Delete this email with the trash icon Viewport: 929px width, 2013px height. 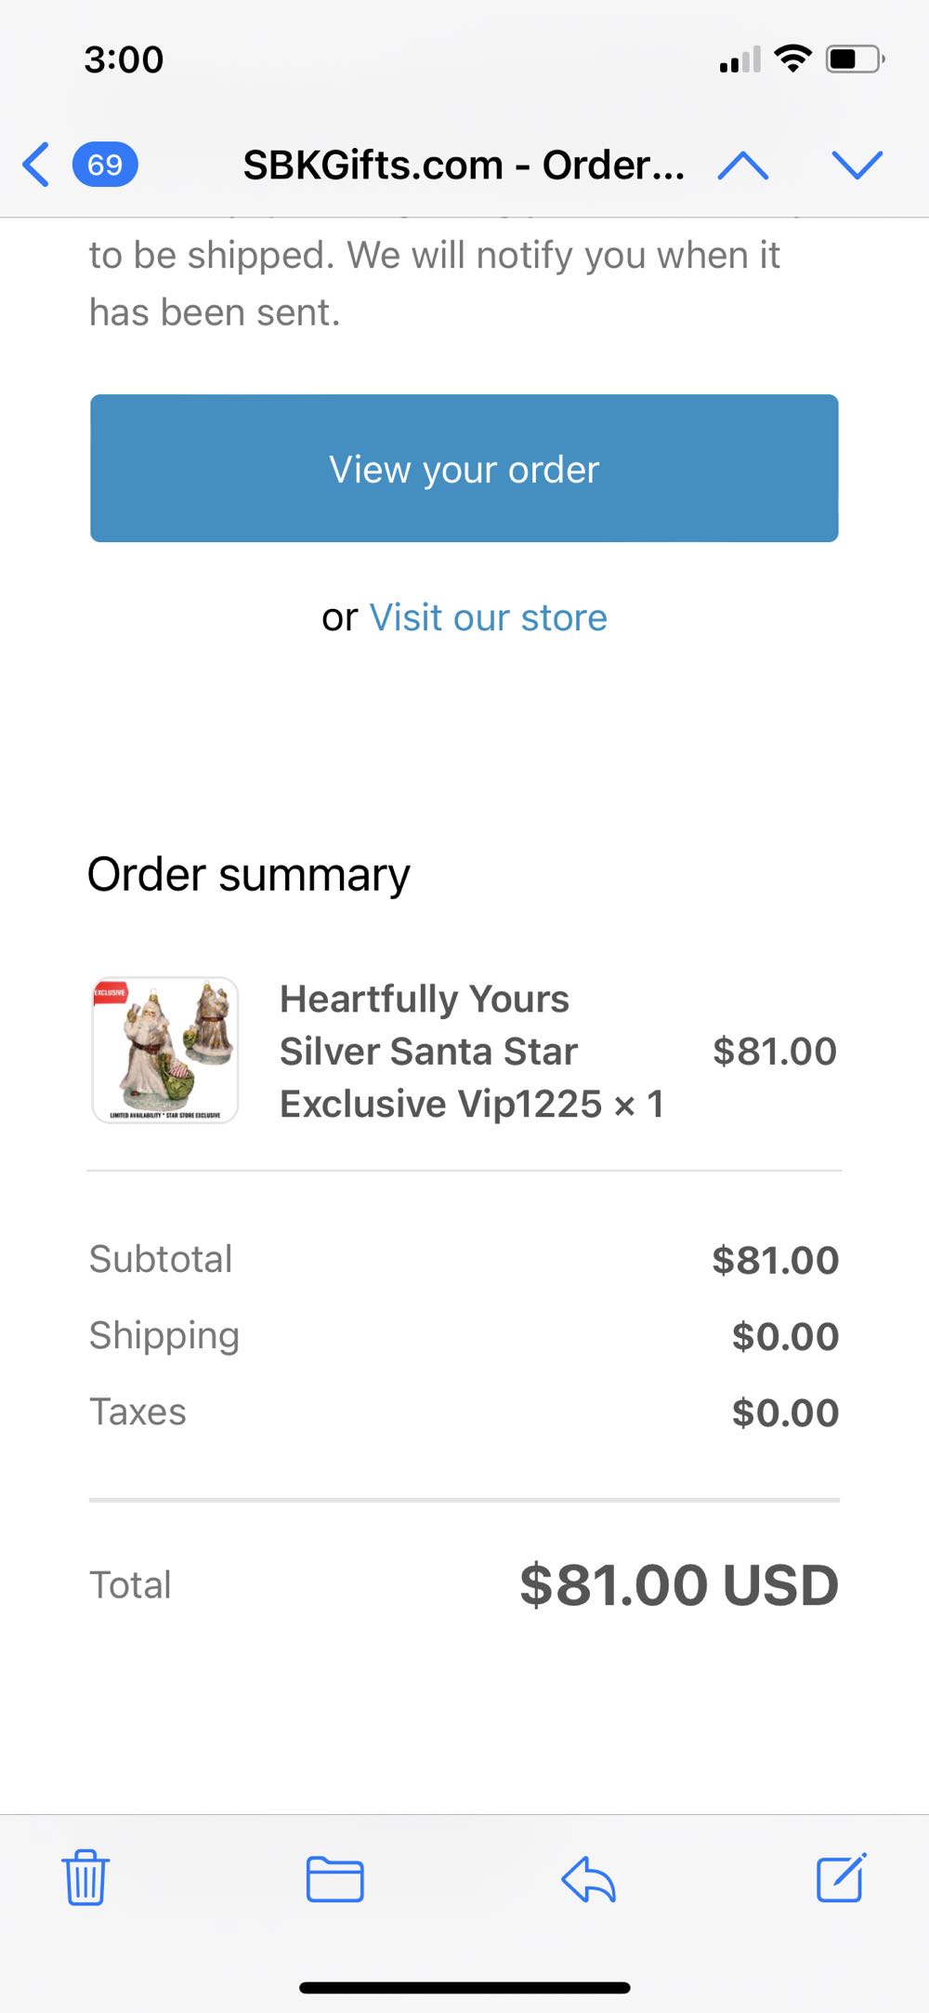85,1878
